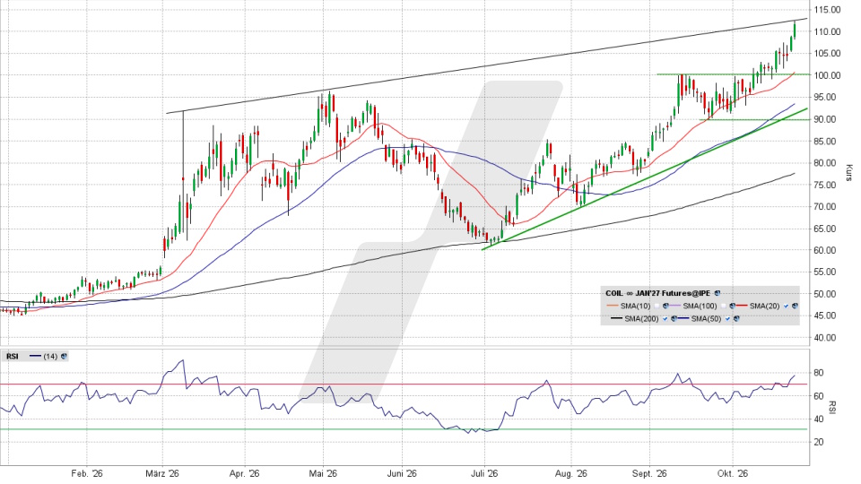Click the 75.00 price axis label
Viewport: 861px width, 484px height.
tap(825, 185)
